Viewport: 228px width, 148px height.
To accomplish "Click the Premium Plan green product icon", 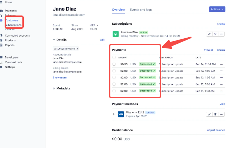I will pos(116,34).
